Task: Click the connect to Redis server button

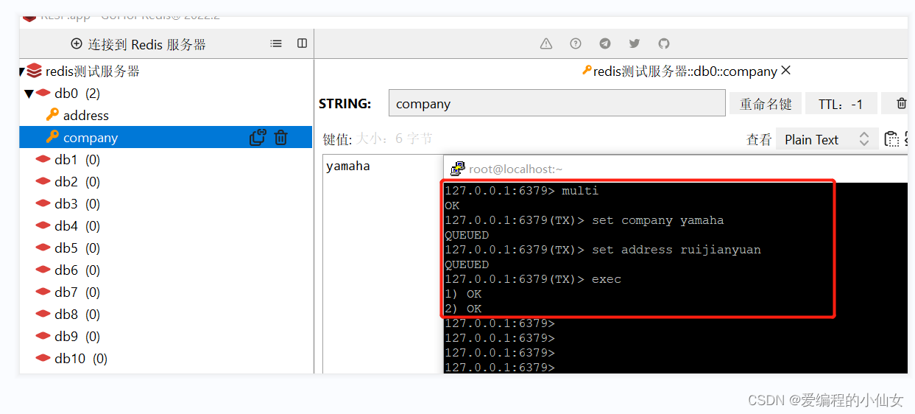Action: pos(138,44)
